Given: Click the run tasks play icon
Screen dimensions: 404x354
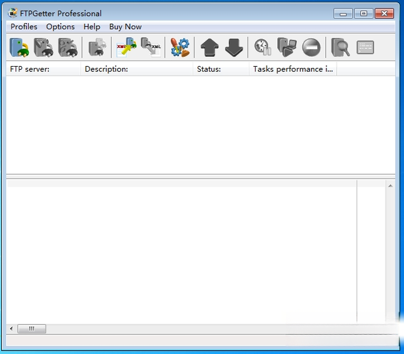Looking at the screenshot, I should tap(287, 47).
